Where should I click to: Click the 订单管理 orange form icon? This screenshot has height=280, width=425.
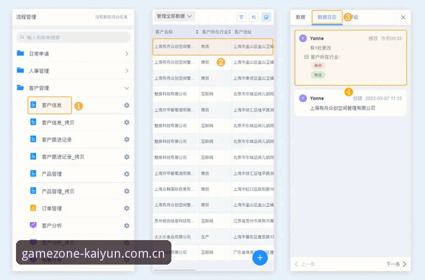(x=33, y=208)
